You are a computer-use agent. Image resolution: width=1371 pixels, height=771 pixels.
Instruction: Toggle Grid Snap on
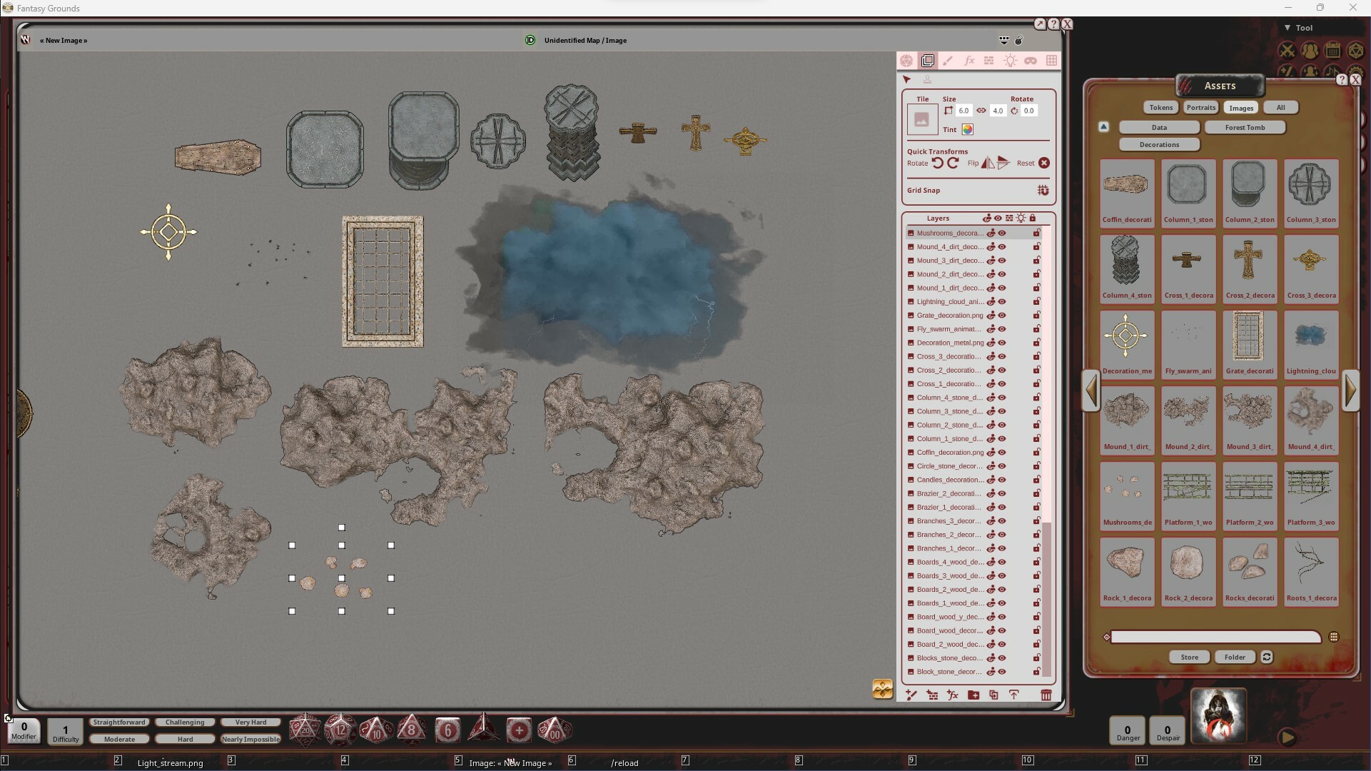1043,191
